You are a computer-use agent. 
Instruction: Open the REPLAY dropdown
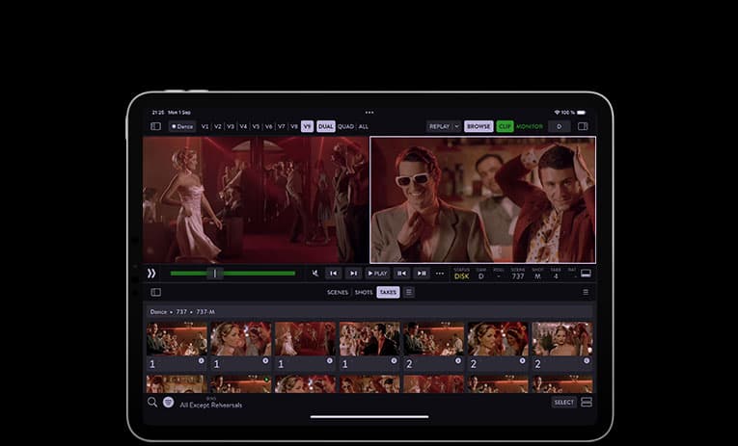click(444, 126)
